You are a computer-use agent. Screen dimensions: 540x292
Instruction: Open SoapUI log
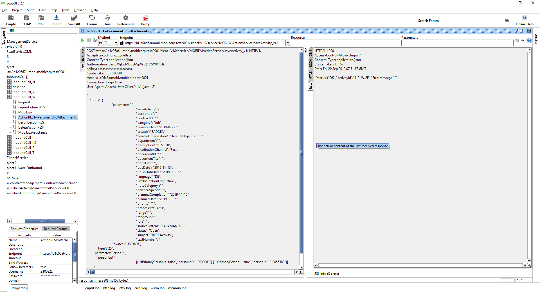pos(91,288)
